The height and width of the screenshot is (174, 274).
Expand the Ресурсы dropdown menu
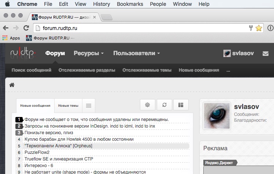[x=89, y=53]
